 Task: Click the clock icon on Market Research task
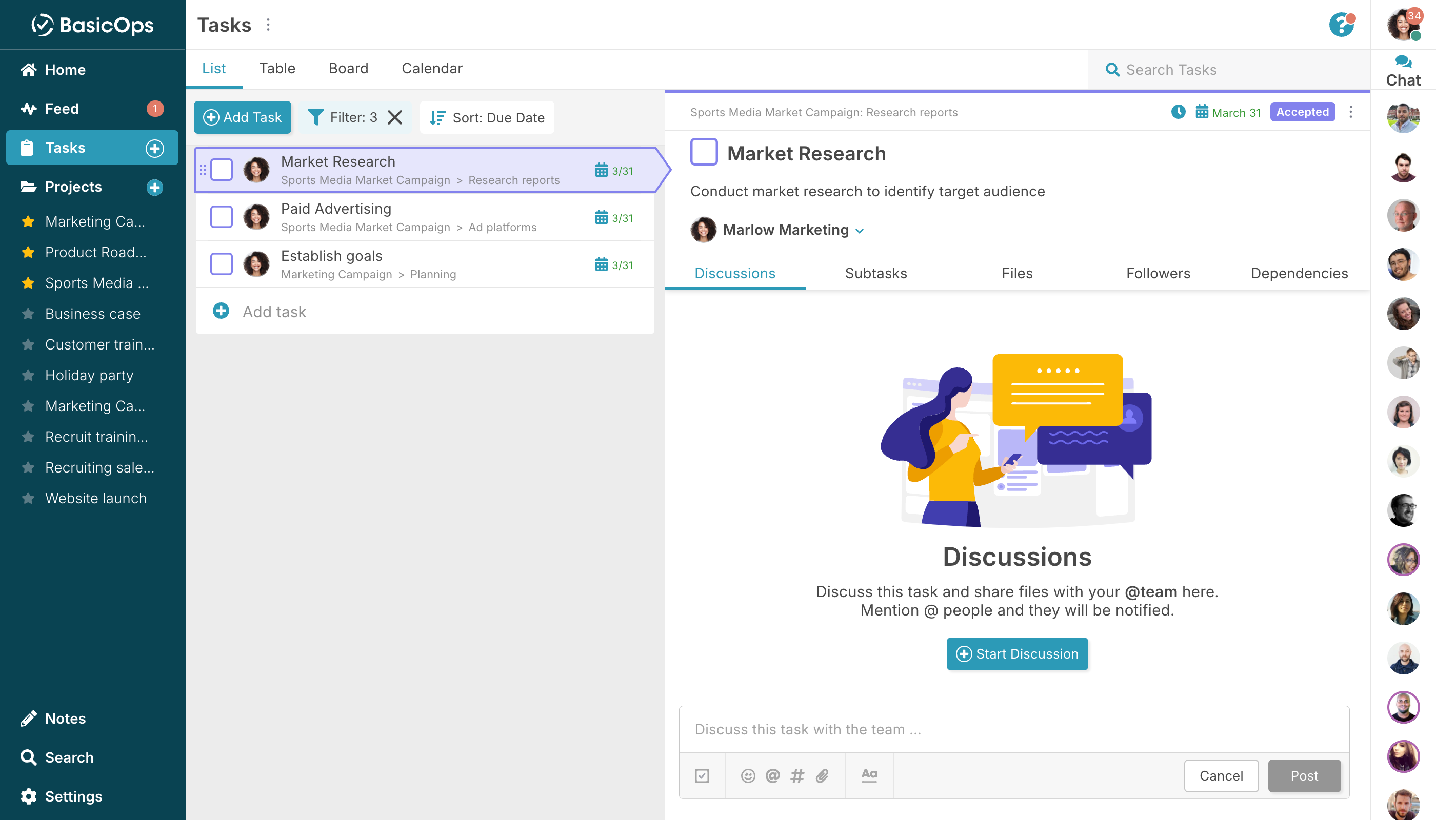(1178, 112)
